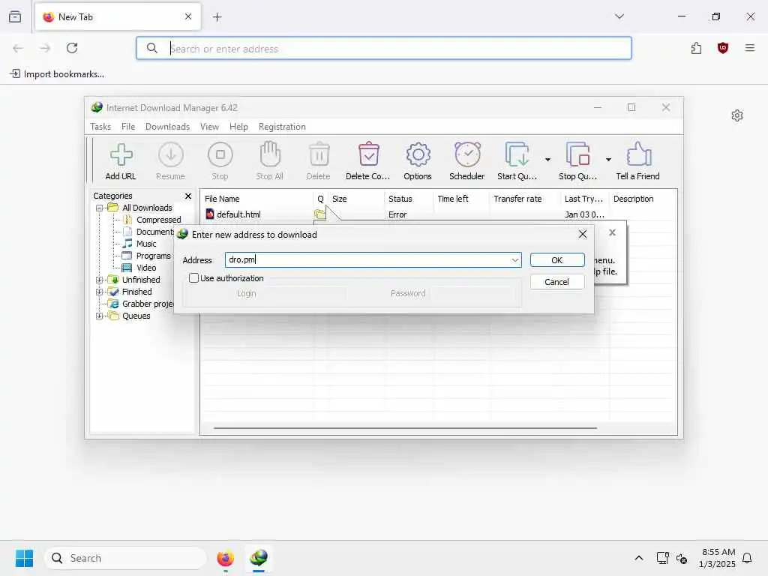Click the new tab page settings gear
Image resolution: width=768 pixels, height=576 pixels.
point(737,115)
